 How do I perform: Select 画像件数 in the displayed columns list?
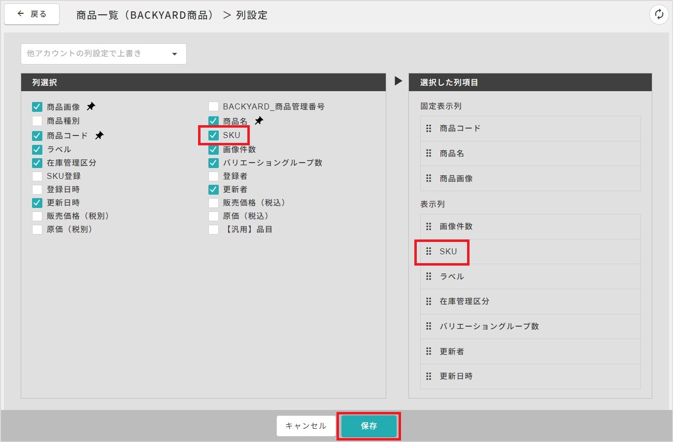530,227
